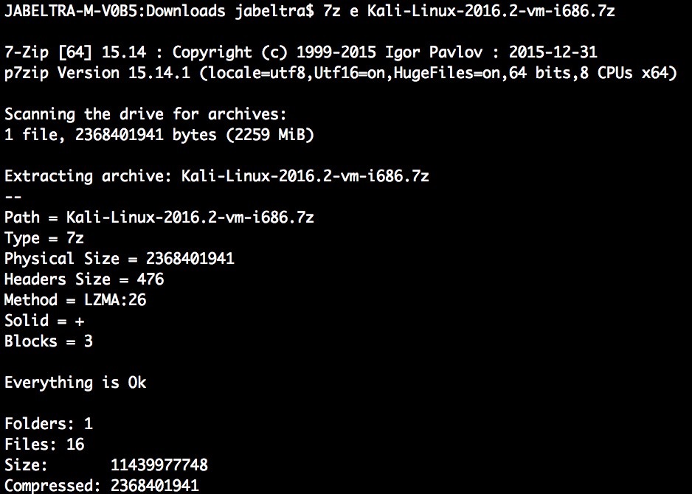This screenshot has height=494, width=692.
Task: Click the 7z e command text
Action: (x=341, y=10)
